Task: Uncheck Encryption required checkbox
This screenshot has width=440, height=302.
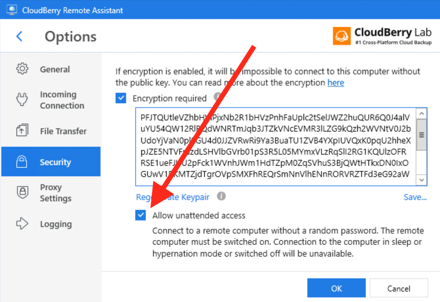Action: pos(121,98)
